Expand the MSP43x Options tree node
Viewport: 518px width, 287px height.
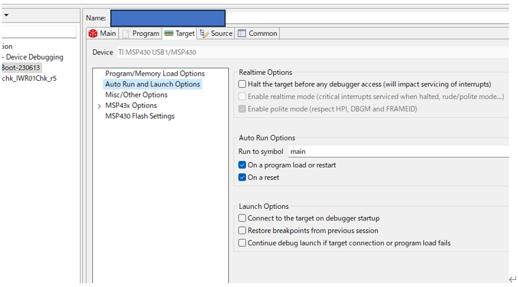click(99, 106)
